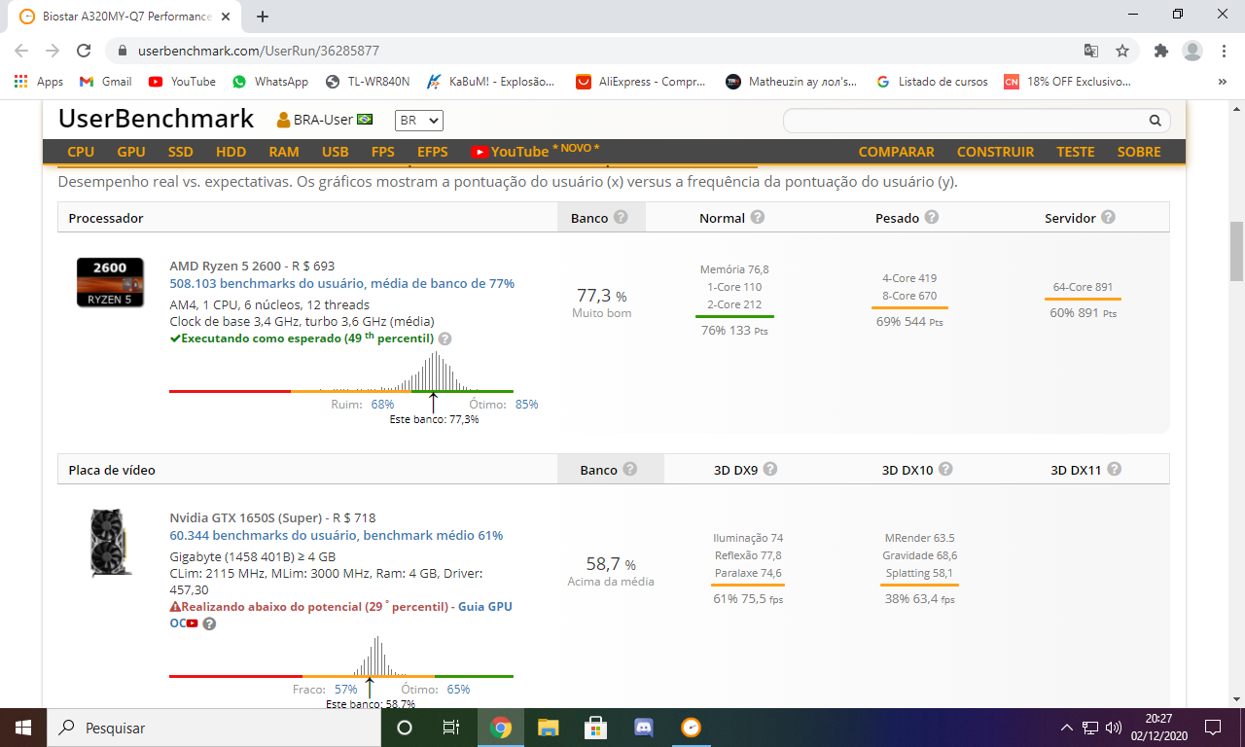Open the TL-WR840N bookmark

(368, 82)
